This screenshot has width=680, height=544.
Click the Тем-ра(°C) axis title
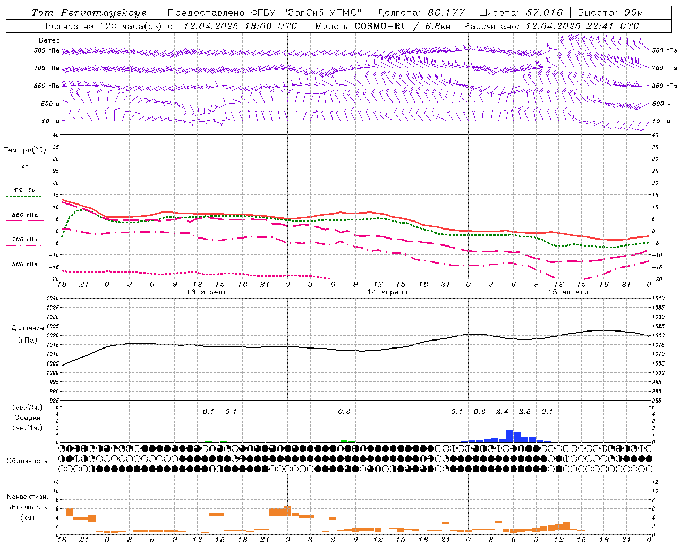point(25,150)
